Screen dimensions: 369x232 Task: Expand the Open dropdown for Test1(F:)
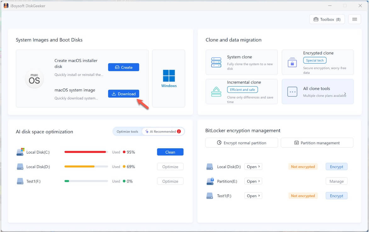(x=253, y=196)
